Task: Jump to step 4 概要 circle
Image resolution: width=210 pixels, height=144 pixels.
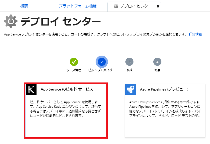Action: pos(157,62)
